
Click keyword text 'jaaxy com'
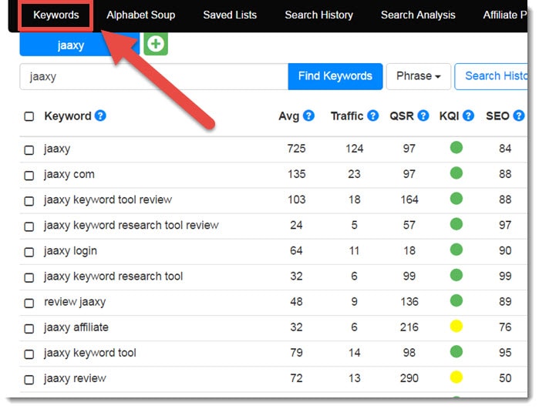(x=69, y=174)
